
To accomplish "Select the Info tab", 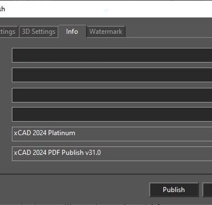I will [72, 31].
